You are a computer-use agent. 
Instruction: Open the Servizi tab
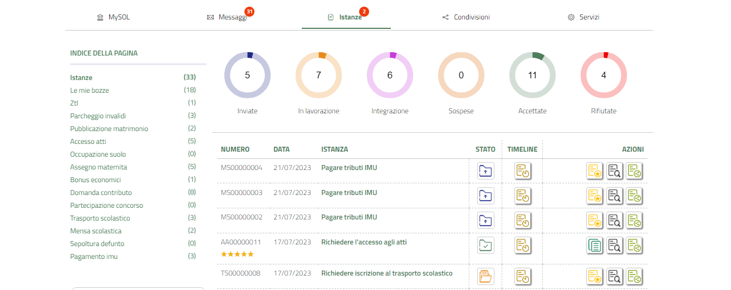[583, 17]
